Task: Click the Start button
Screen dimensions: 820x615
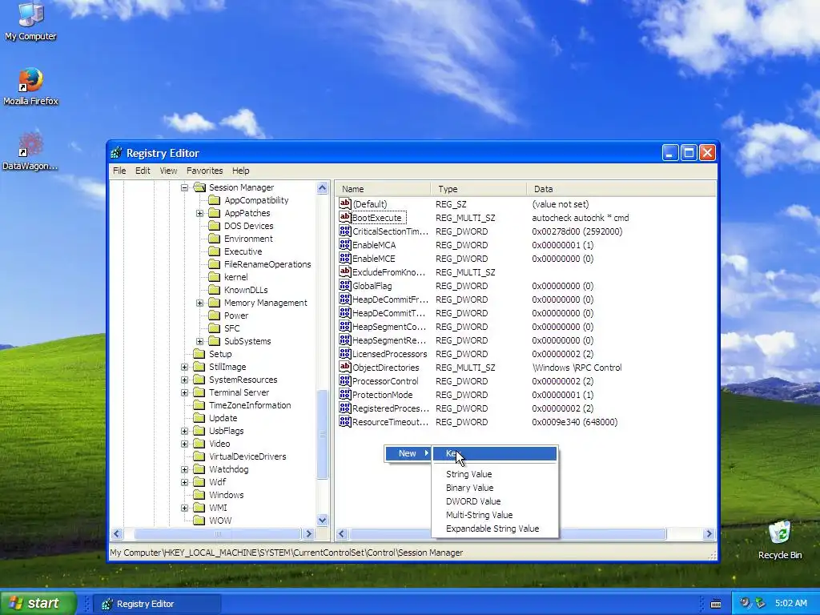Action: click(x=38, y=603)
